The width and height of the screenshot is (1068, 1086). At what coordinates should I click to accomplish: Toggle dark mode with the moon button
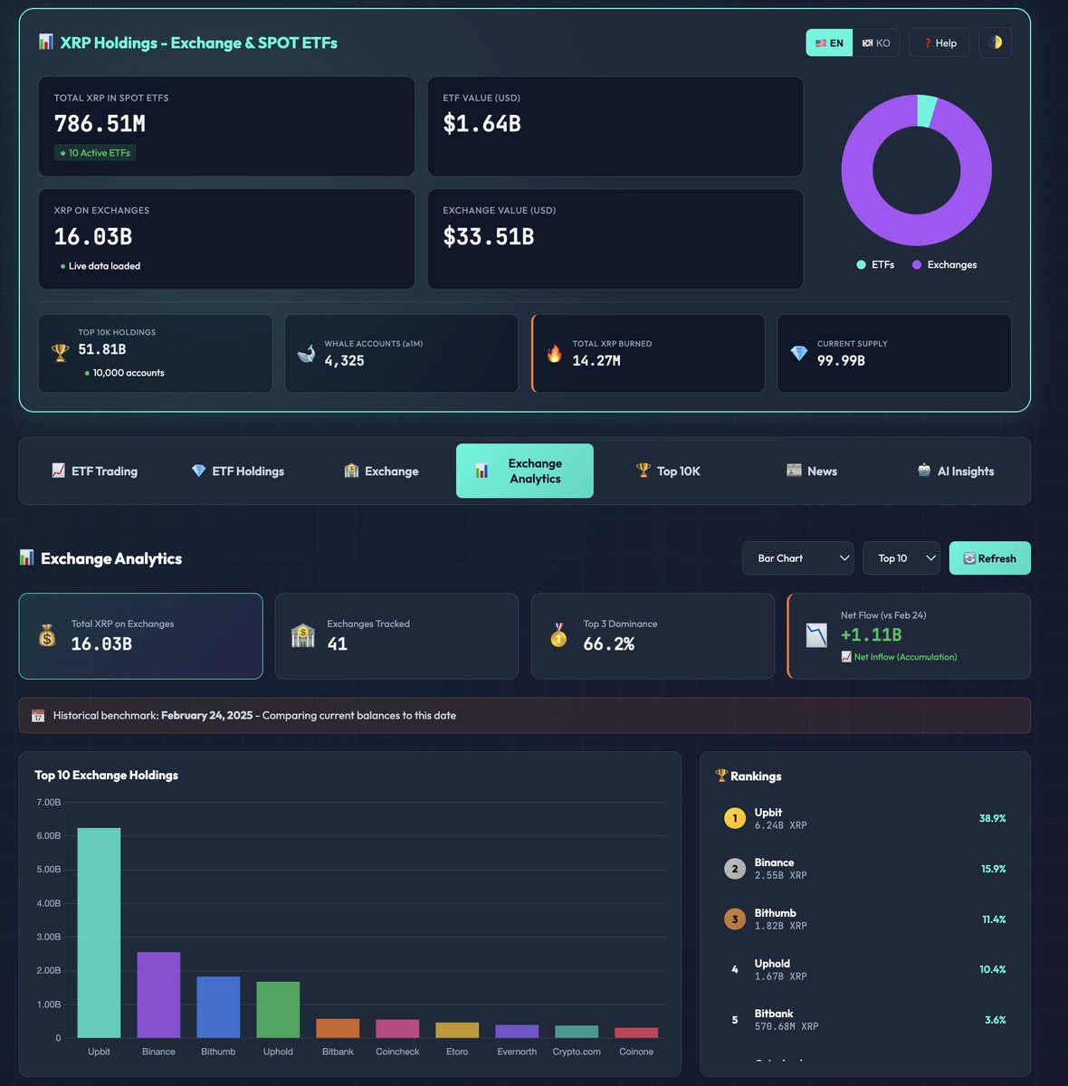(x=995, y=42)
